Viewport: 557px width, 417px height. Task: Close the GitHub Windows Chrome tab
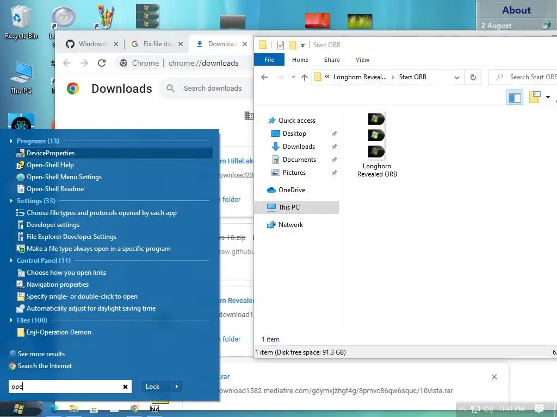click(x=116, y=44)
